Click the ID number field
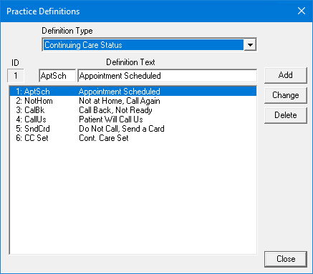This screenshot has height=274, width=313. [16, 76]
